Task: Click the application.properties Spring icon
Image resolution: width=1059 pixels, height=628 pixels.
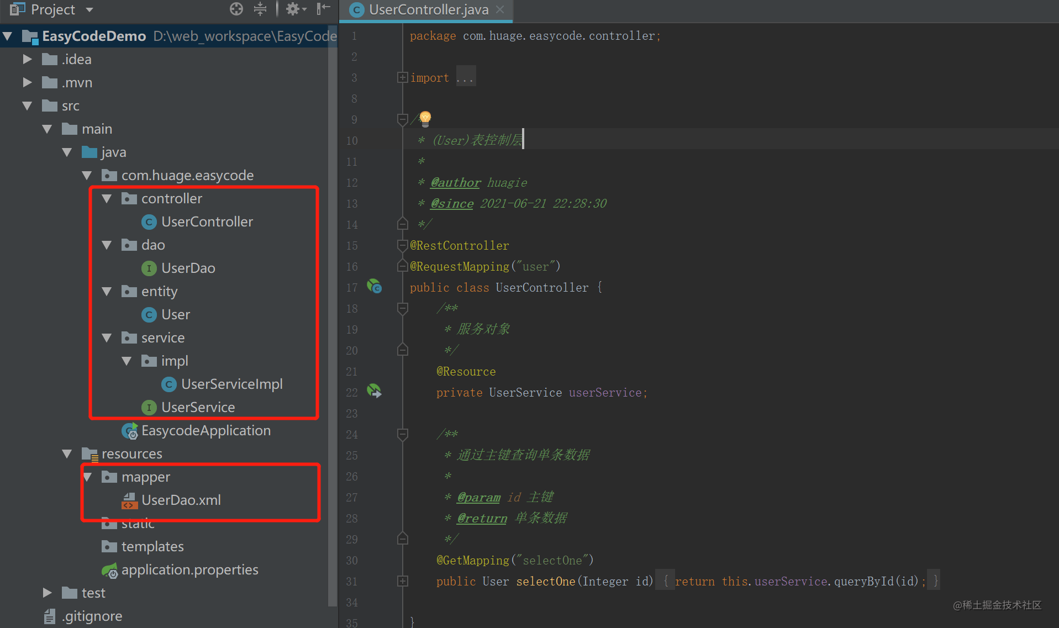Action: (x=109, y=570)
